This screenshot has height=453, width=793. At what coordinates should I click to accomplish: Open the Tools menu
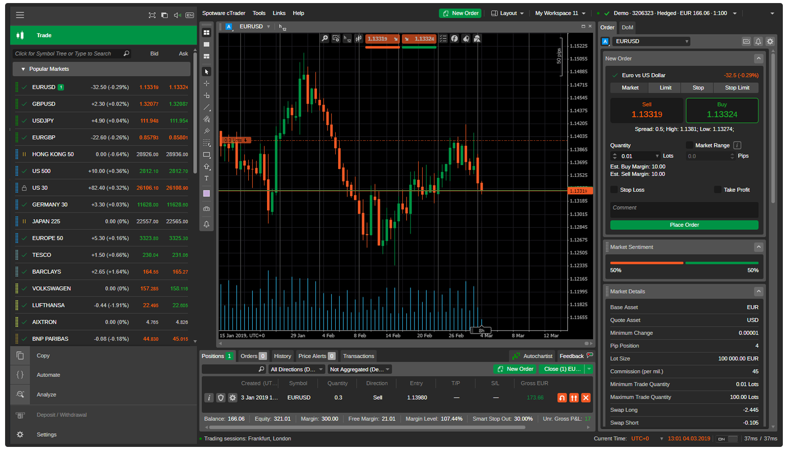coord(259,13)
